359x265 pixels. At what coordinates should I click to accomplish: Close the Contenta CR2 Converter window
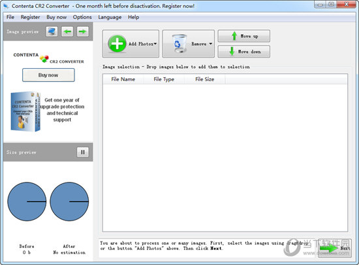347,5
